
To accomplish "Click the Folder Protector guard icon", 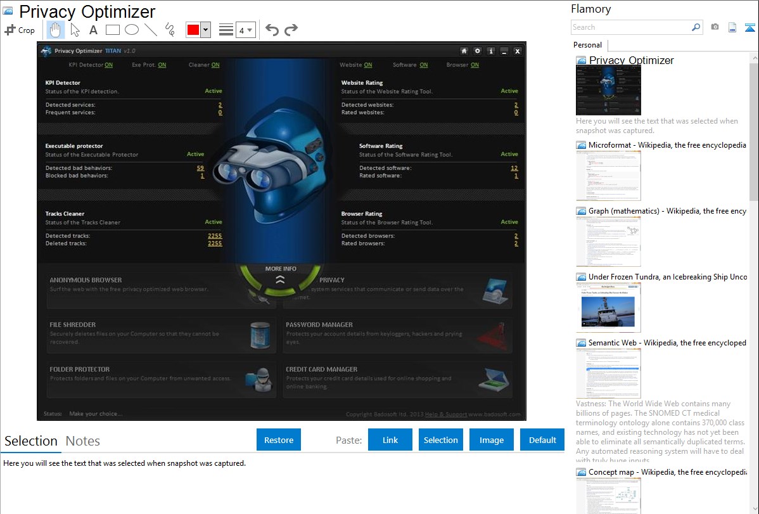I will coord(258,380).
